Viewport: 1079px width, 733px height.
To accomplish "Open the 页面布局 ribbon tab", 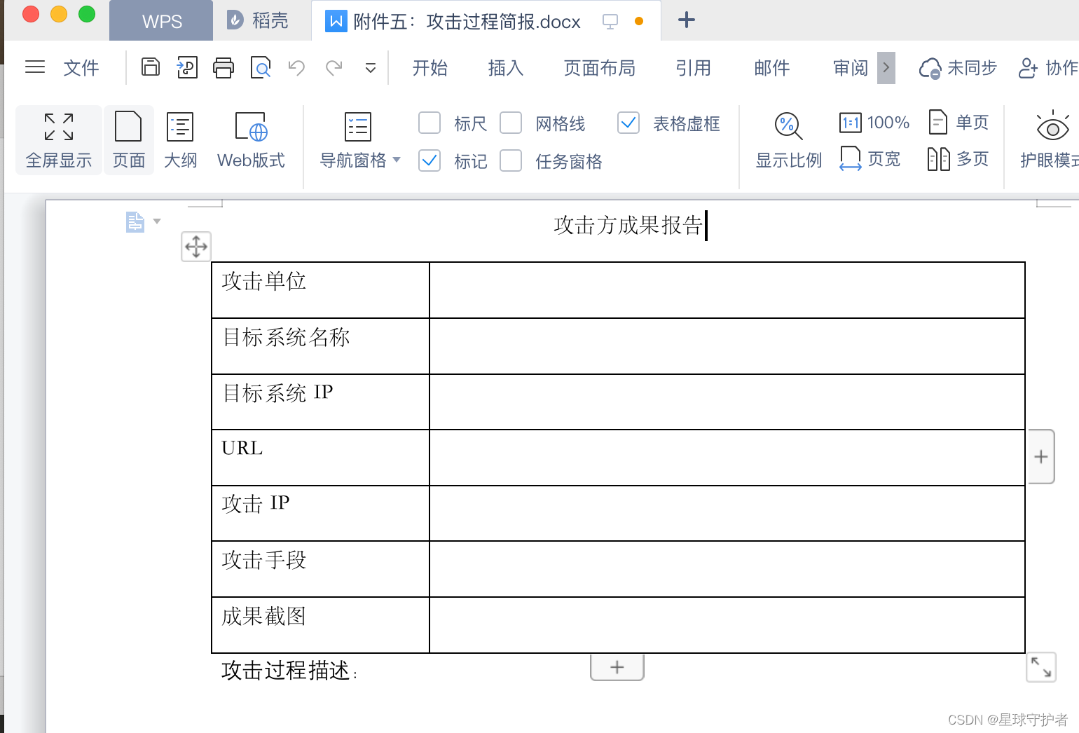I will [x=600, y=68].
